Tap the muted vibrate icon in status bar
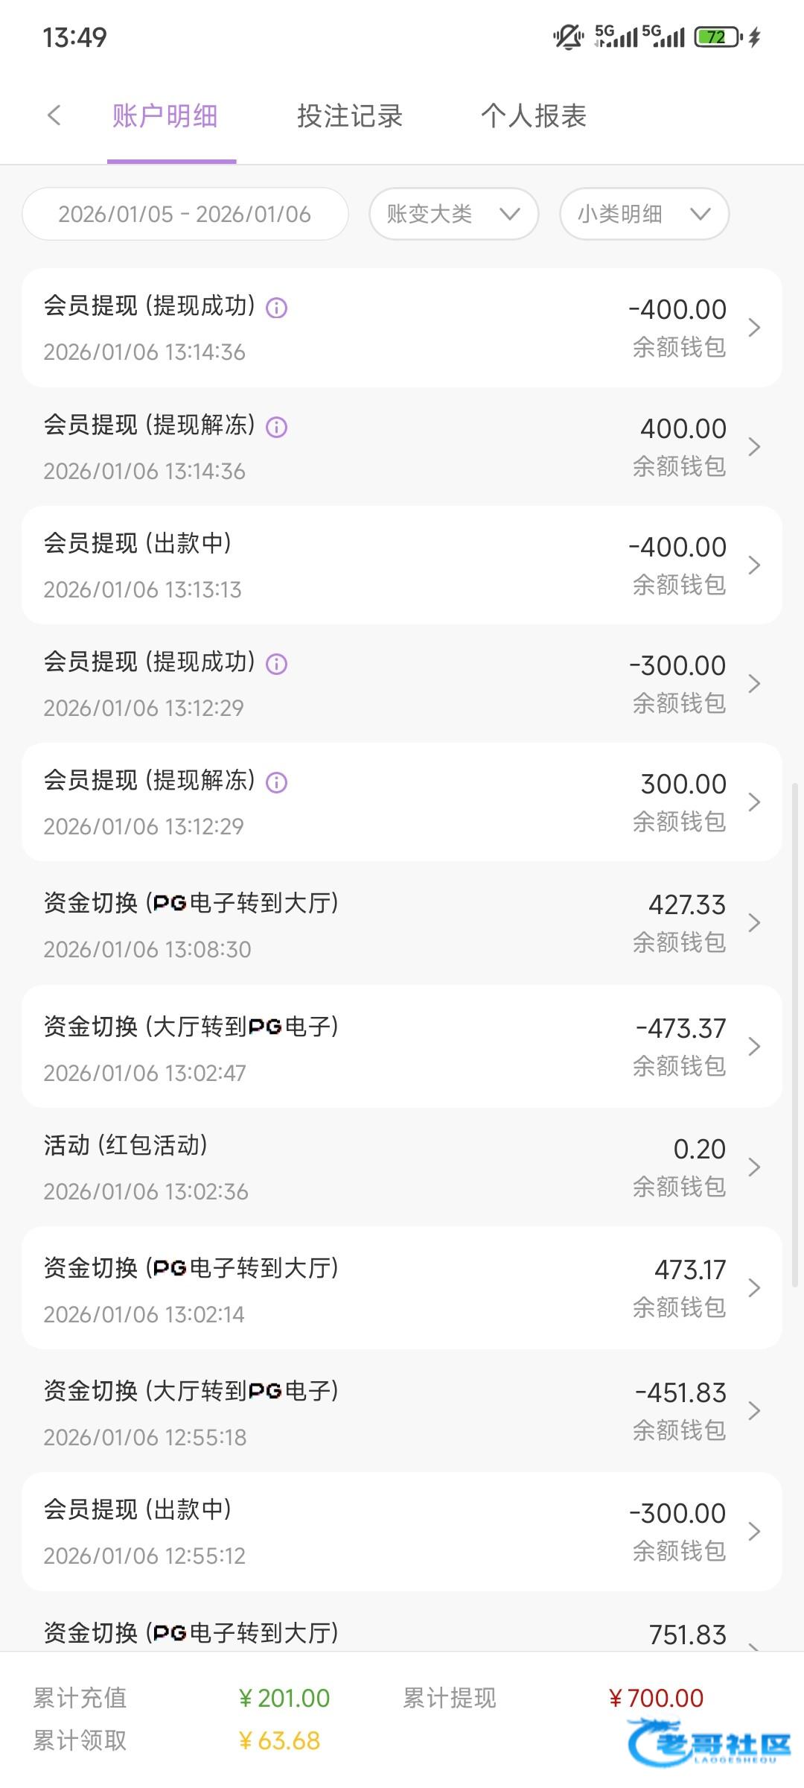Image resolution: width=804 pixels, height=1788 pixels. click(568, 37)
